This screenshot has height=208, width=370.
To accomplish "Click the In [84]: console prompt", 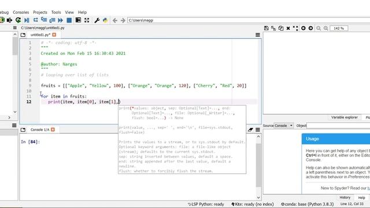I will point(31,142).
